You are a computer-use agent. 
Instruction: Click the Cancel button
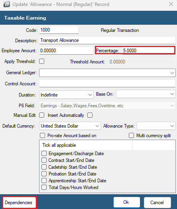pyautogui.click(x=157, y=203)
